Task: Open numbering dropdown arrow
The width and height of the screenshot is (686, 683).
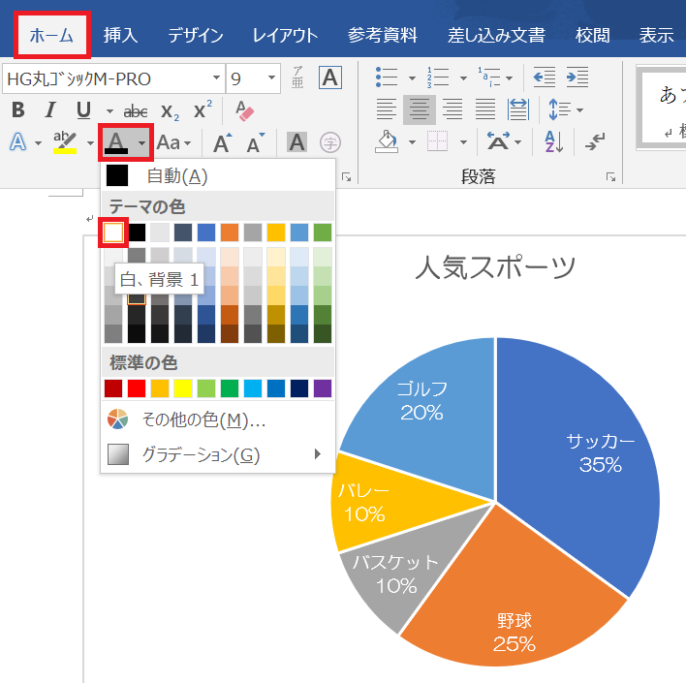Action: pos(463,78)
